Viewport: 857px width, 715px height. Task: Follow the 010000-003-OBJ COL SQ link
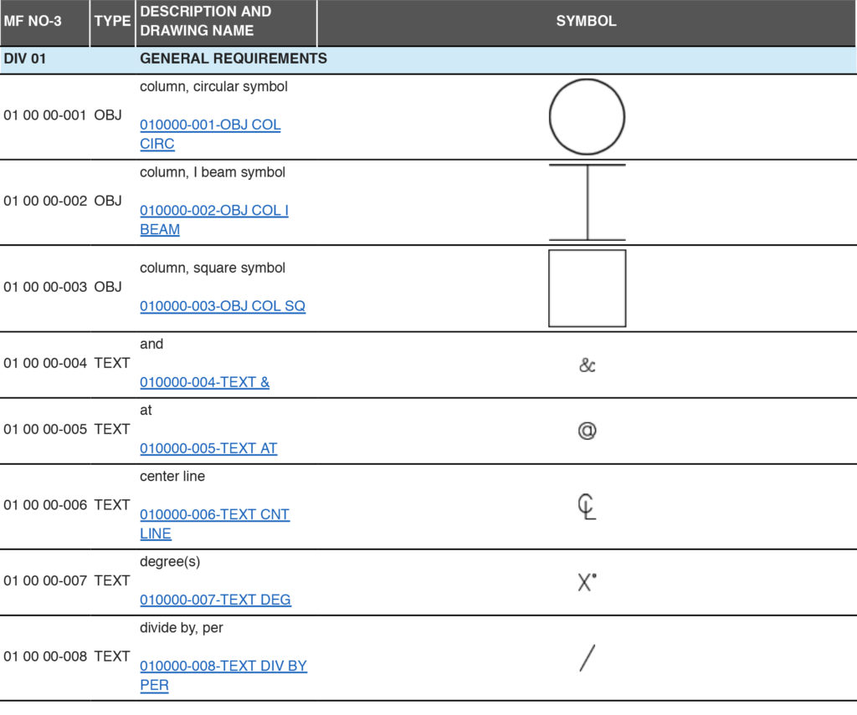(223, 306)
